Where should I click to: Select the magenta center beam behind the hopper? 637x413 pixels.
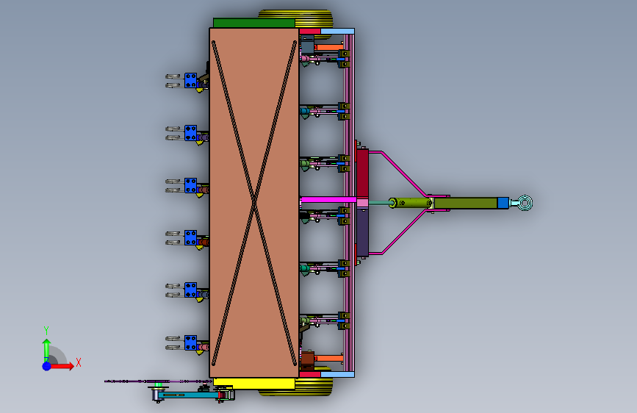pos(328,200)
